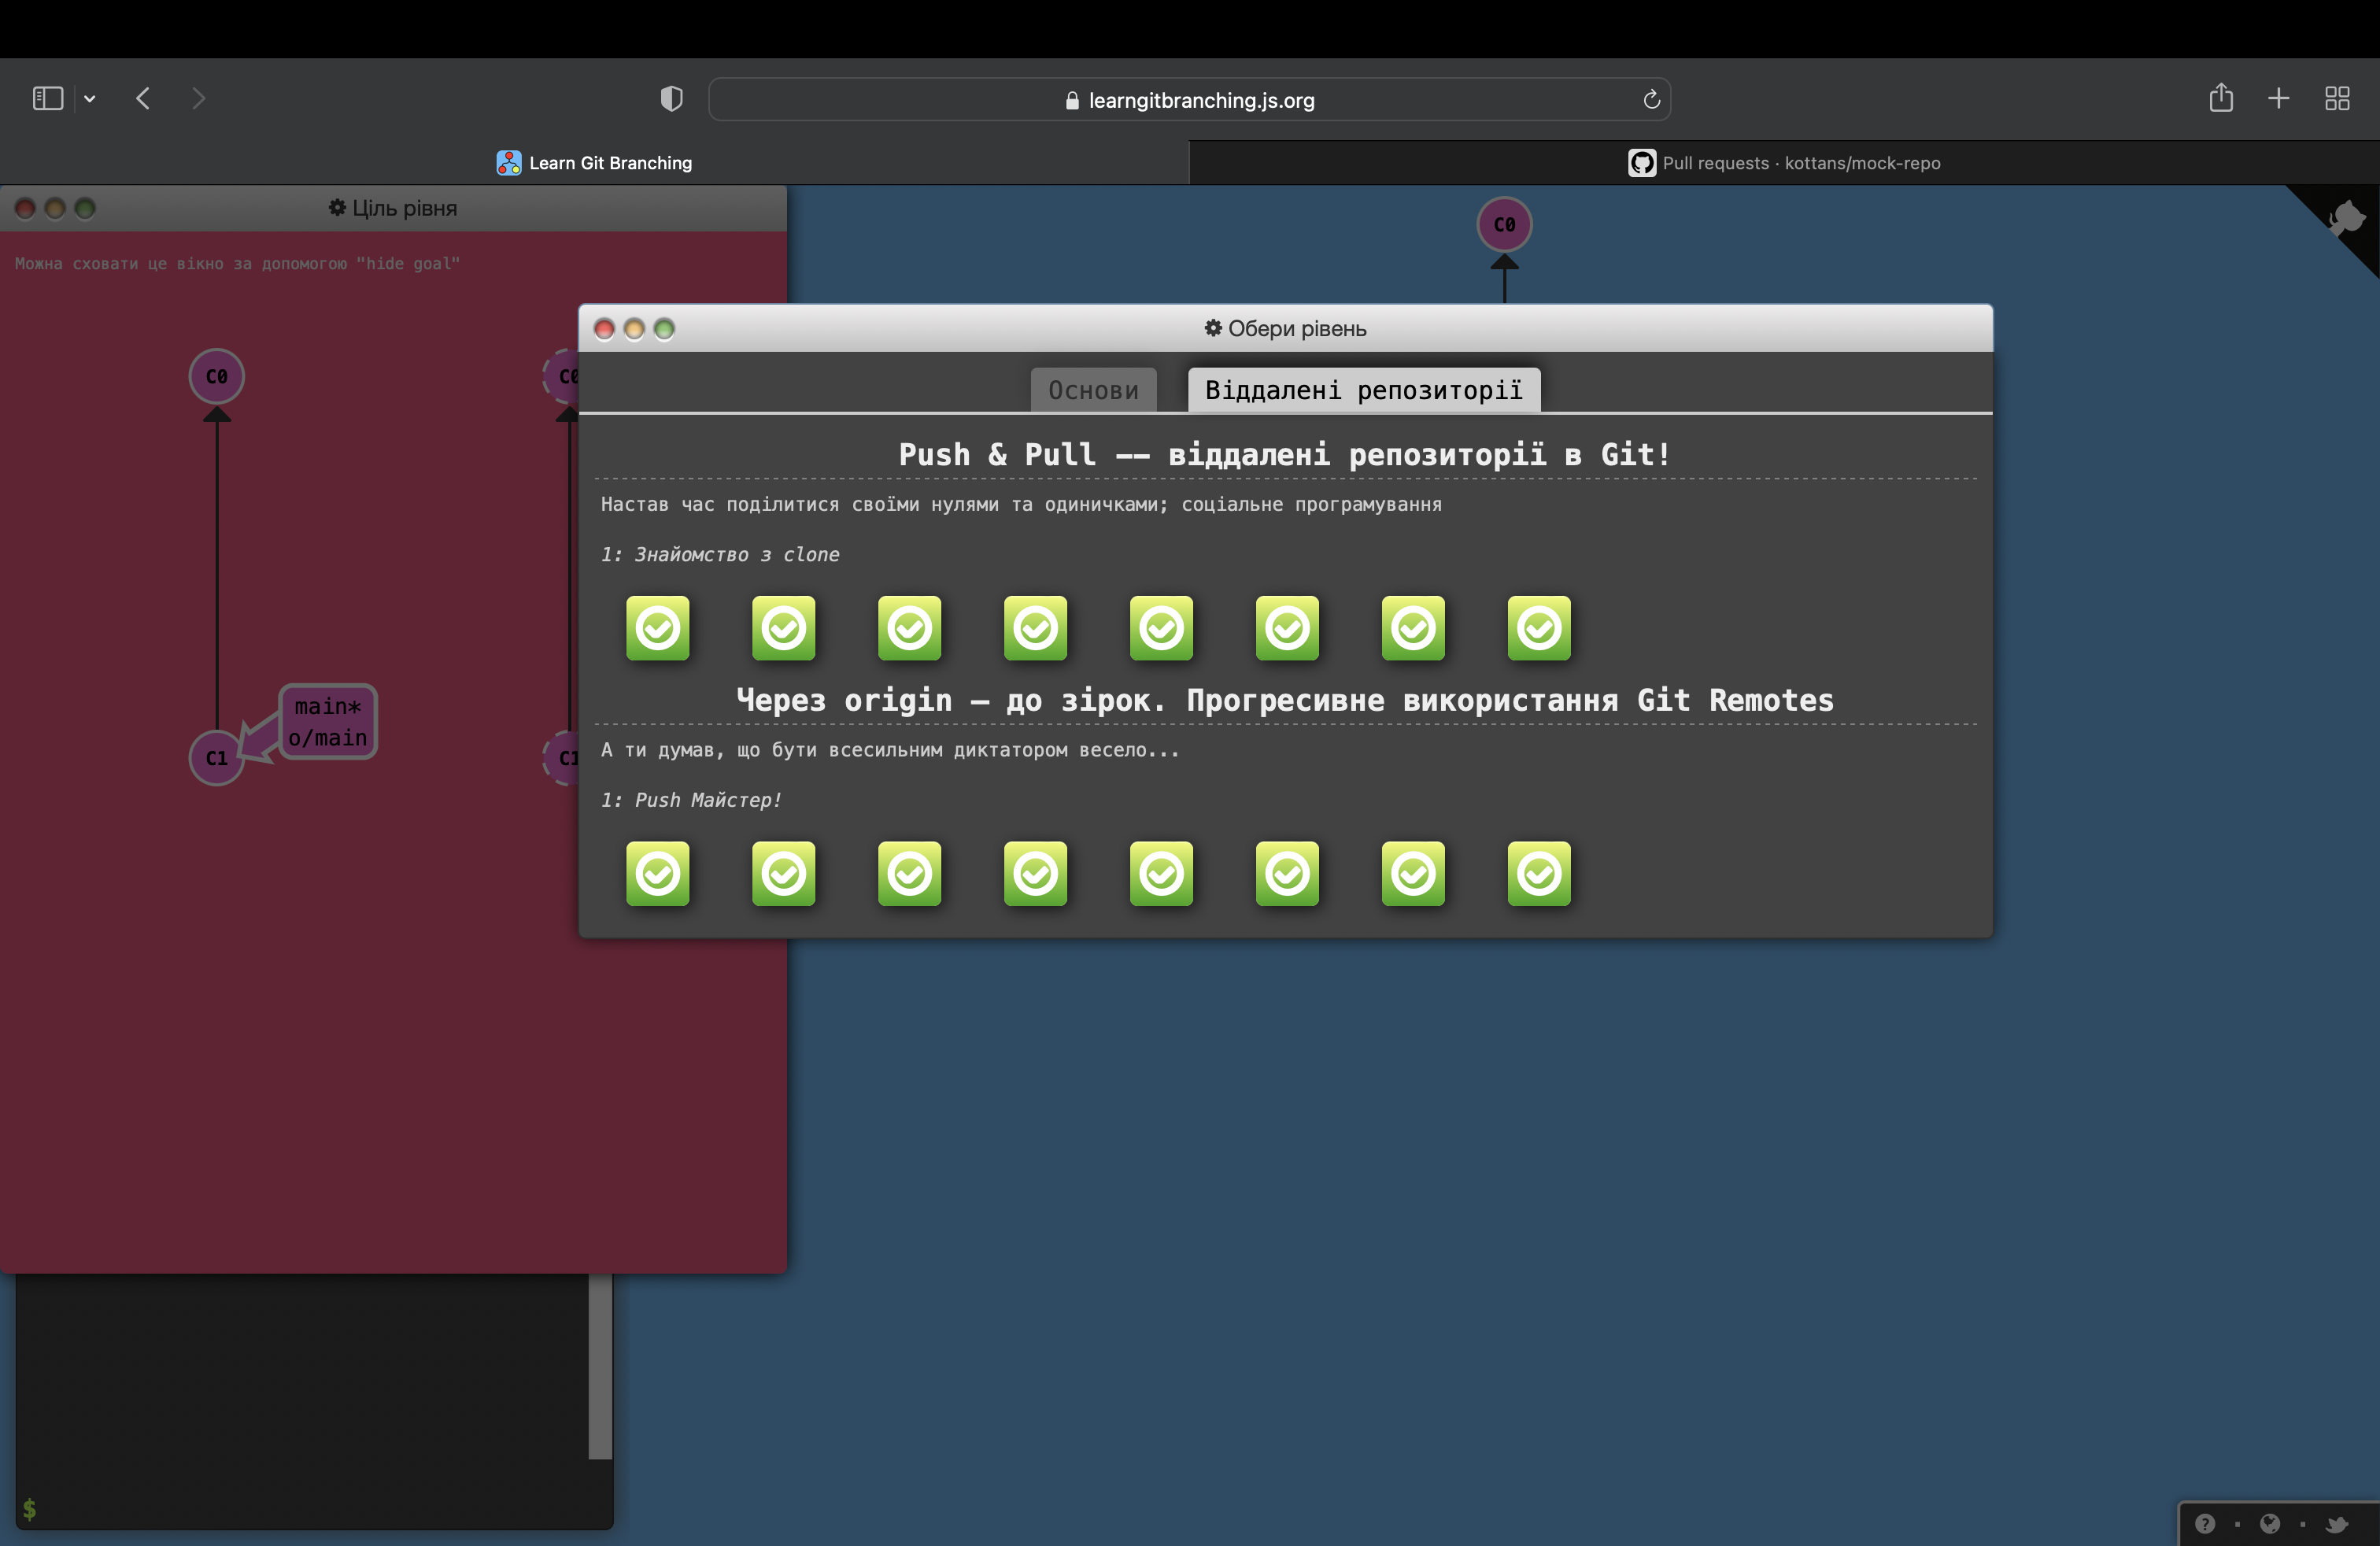The height and width of the screenshot is (1546, 2380).
Task: Click the globe language icon
Action: click(x=2270, y=1523)
